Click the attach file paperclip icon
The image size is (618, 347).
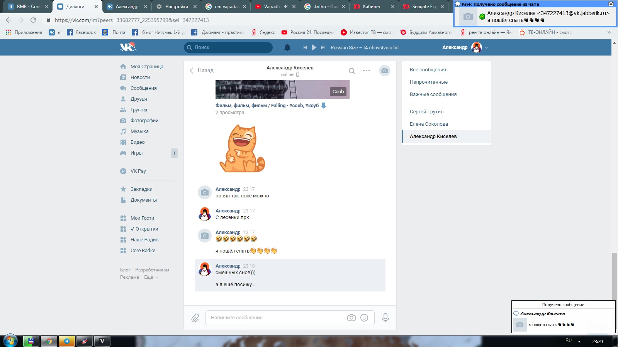coord(195,318)
